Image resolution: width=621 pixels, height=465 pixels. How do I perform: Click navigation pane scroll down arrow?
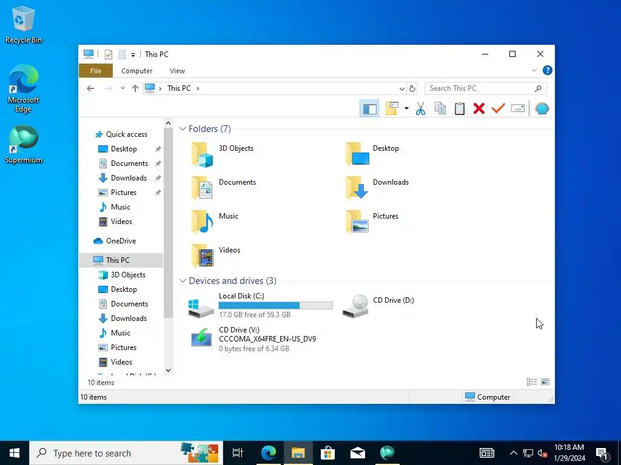[x=169, y=371]
